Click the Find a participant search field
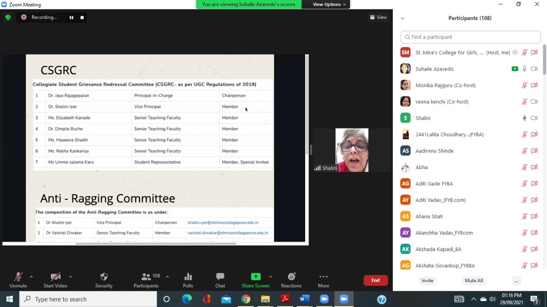The image size is (547, 307). click(x=470, y=37)
